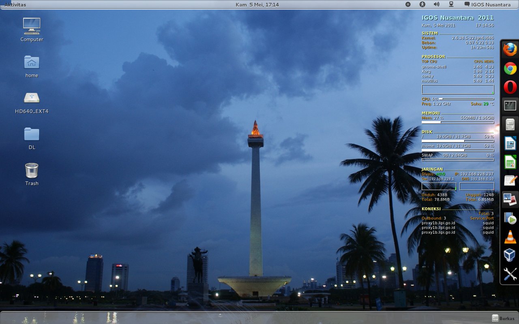Click the IP value "192.168.228.237"
This screenshot has height=324, width=519.
click(477, 174)
